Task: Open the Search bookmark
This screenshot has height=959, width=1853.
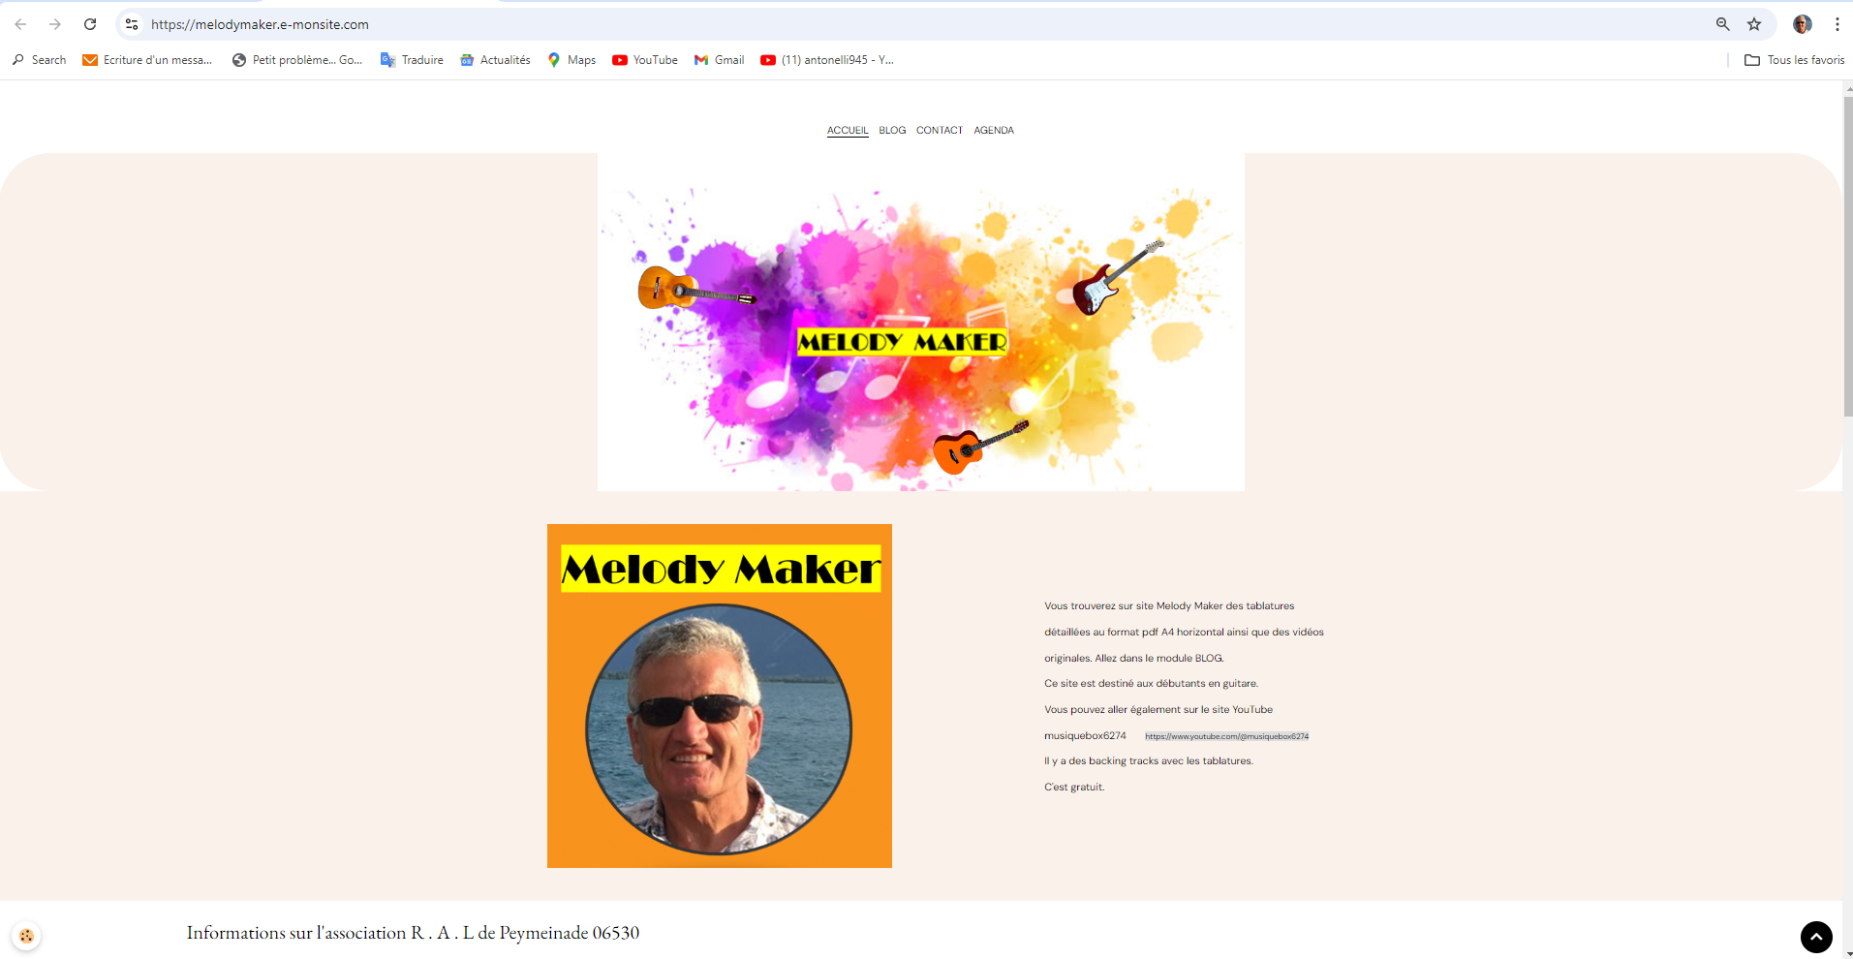Action: 40,60
